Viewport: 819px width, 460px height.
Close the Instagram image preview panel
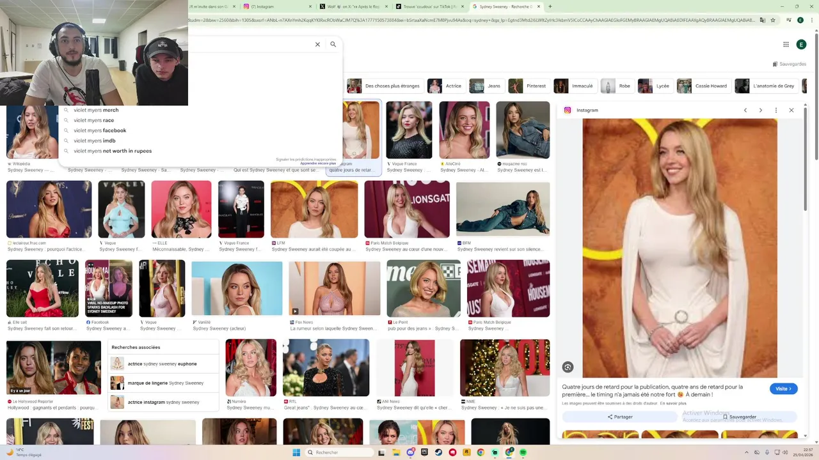click(x=791, y=110)
